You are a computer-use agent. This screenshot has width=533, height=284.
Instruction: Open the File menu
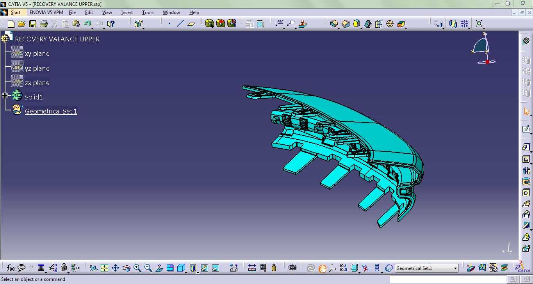(x=72, y=12)
